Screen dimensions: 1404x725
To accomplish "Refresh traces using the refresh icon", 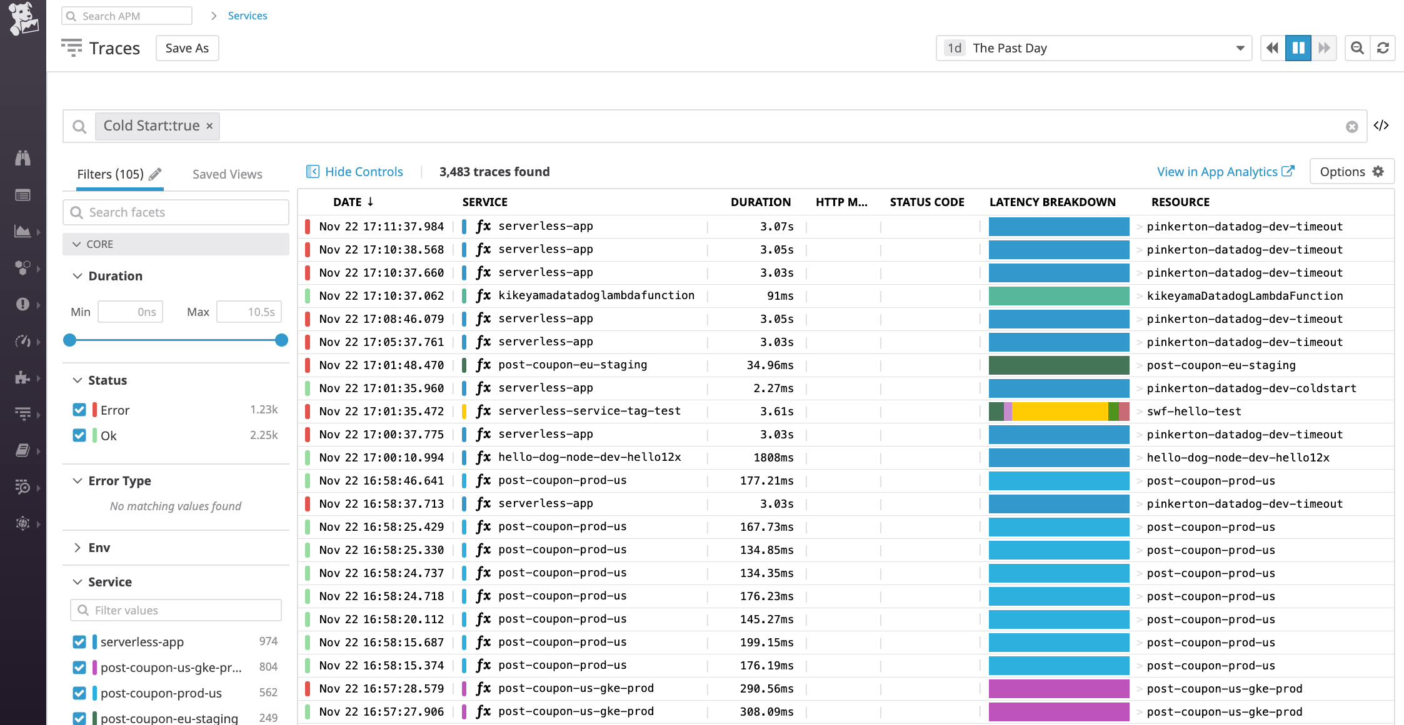I will click(1383, 47).
